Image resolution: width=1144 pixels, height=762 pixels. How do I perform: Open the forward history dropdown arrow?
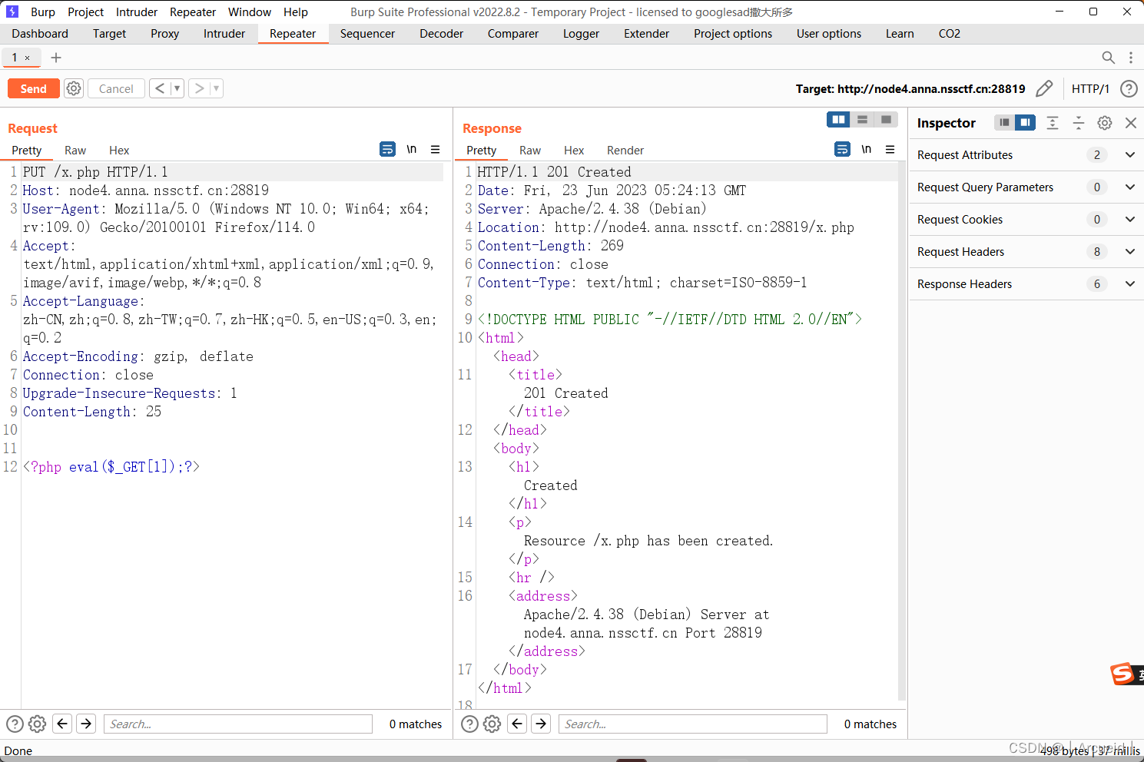[216, 88]
